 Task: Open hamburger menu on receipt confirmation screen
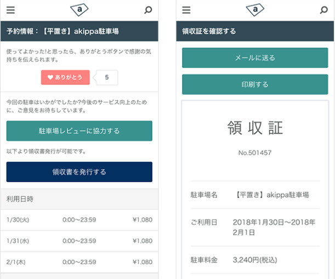[x=186, y=10]
